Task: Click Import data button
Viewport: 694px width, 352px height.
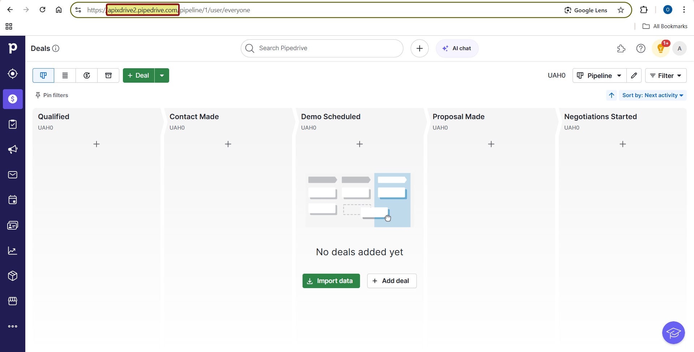Action: (x=331, y=281)
